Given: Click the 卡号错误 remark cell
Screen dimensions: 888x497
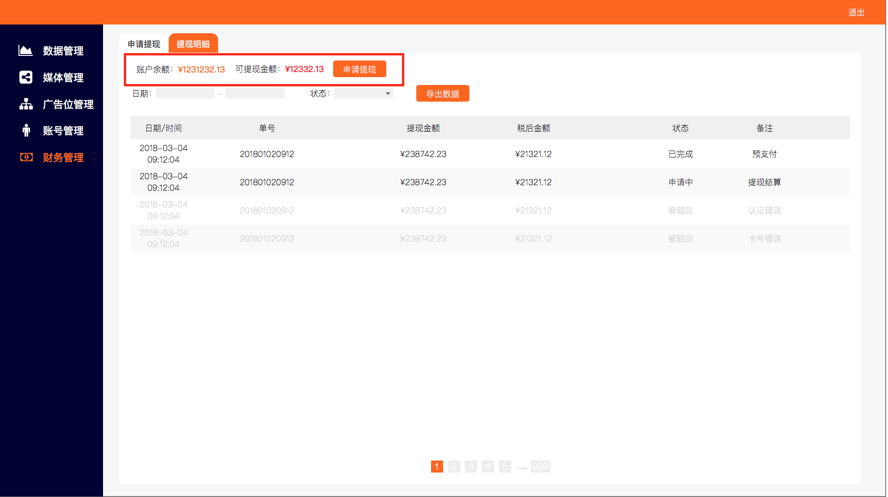Looking at the screenshot, I should coord(765,238).
